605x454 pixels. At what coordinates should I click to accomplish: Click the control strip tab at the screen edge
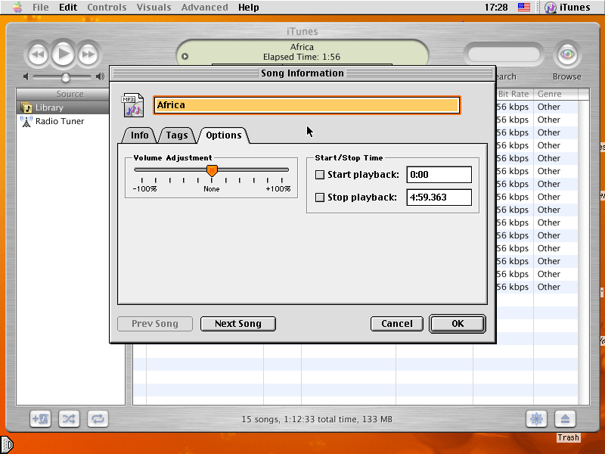click(x=7, y=445)
